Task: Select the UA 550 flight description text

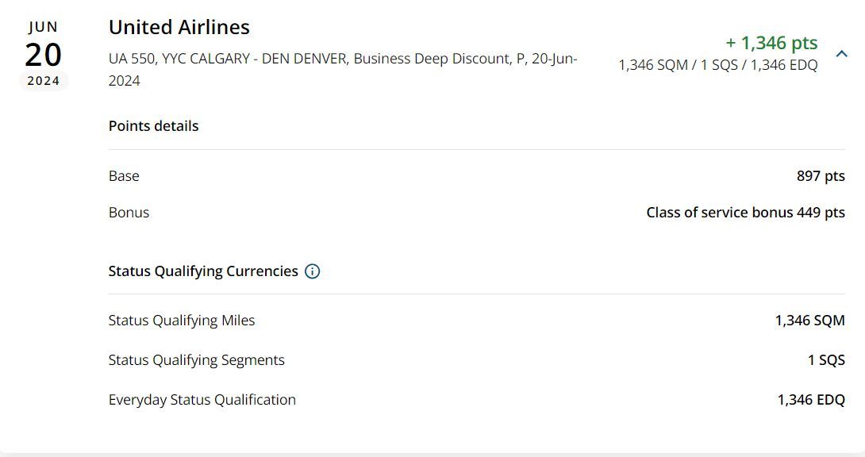Action: [x=343, y=70]
